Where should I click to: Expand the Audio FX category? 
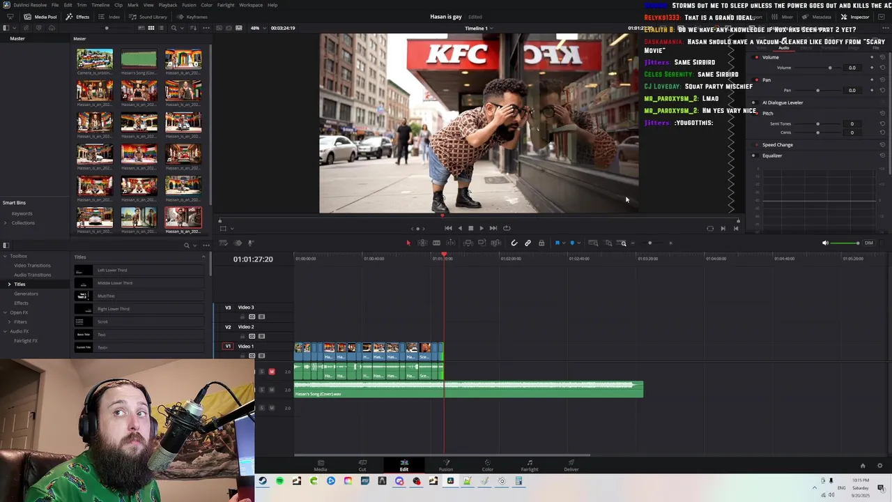pos(5,331)
